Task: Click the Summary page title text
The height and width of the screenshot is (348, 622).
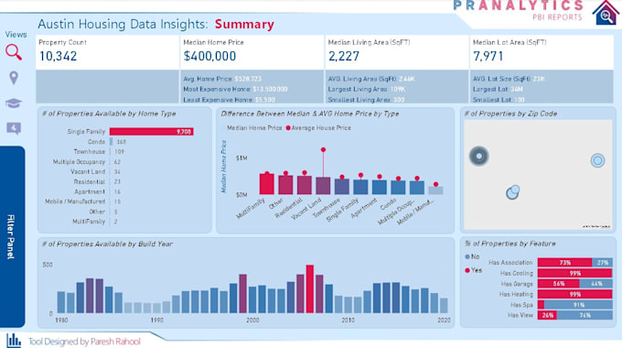Action: [244, 24]
